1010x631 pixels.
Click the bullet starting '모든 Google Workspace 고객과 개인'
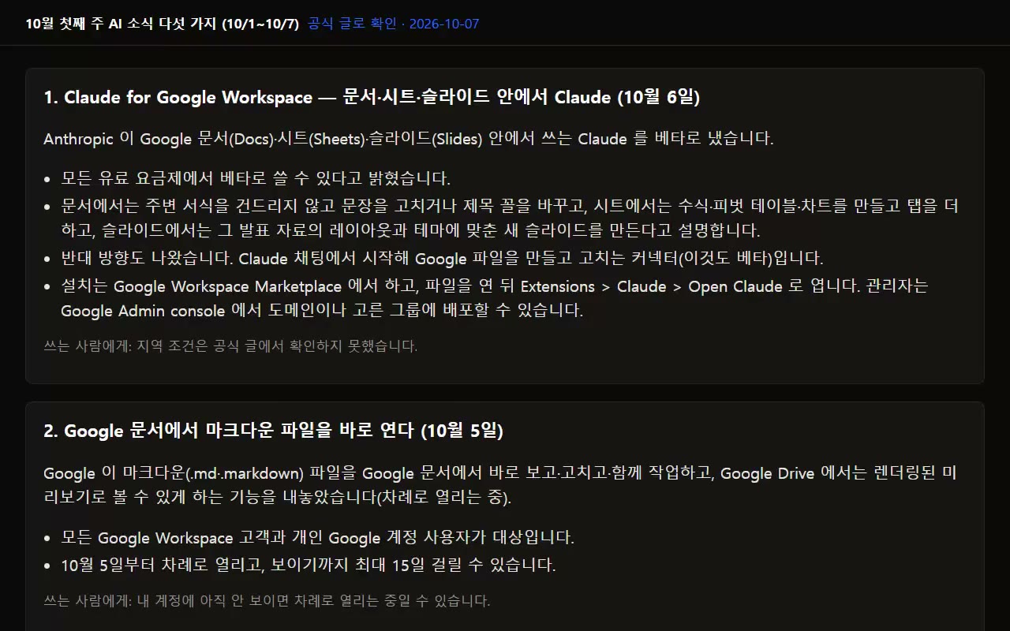click(x=317, y=538)
